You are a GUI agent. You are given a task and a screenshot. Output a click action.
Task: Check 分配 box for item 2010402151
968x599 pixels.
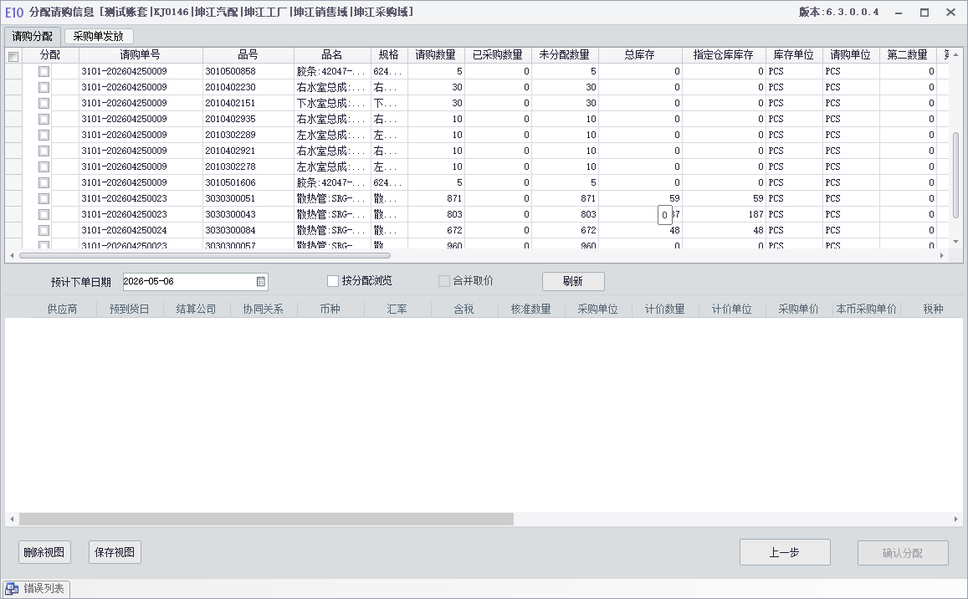[44, 103]
